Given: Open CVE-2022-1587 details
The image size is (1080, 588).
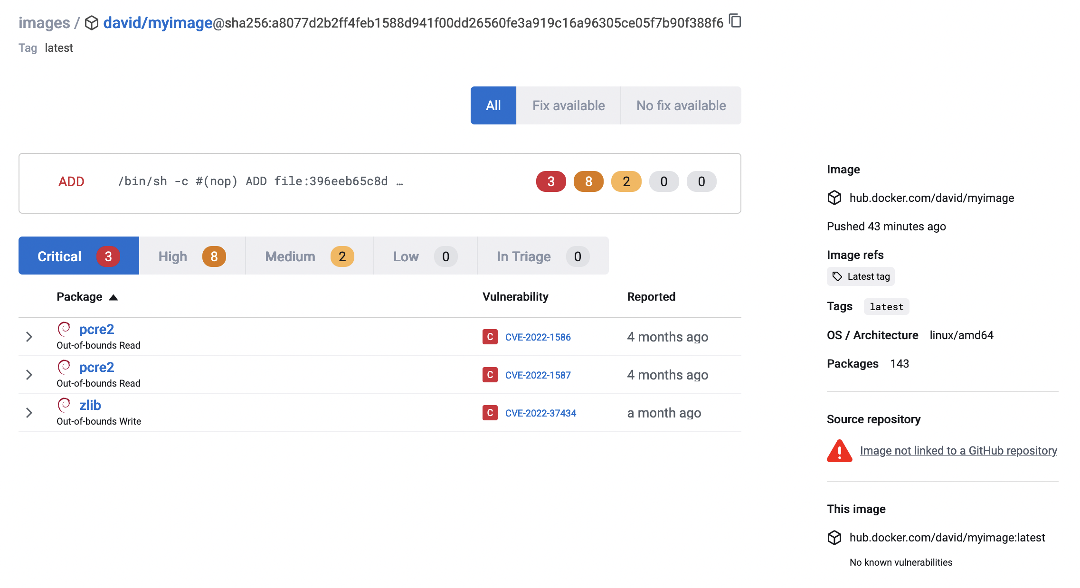Looking at the screenshot, I should pyautogui.click(x=538, y=375).
